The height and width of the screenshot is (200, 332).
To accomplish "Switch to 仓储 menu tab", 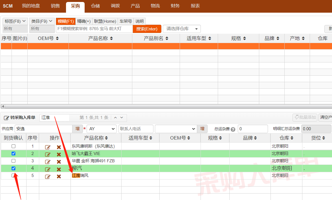I will tap(95, 6).
